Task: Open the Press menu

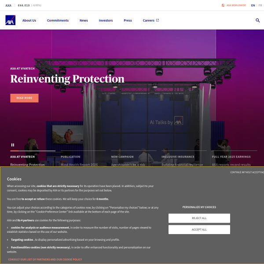Action: [128, 20]
